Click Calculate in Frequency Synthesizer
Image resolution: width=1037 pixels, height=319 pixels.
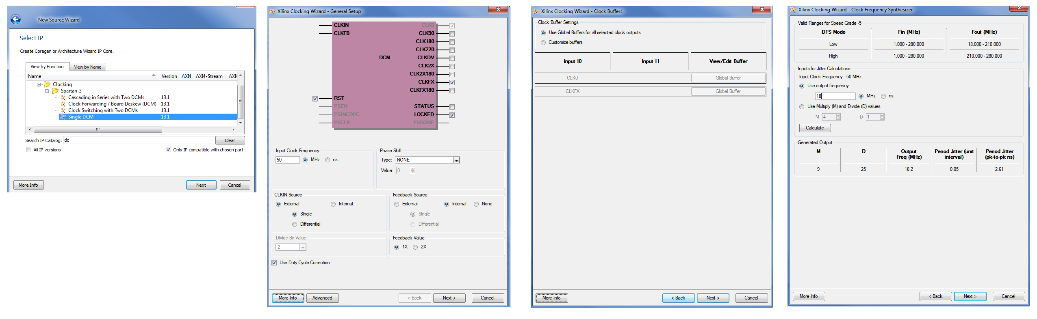click(815, 128)
